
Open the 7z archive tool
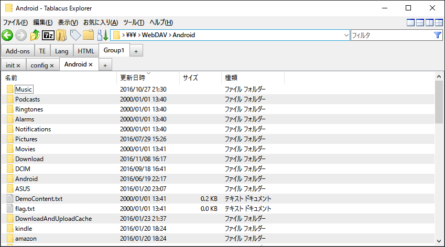[48, 35]
